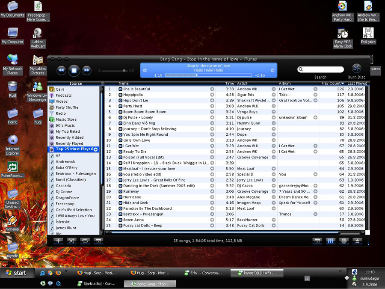Open the iTunes equalizer window
Viewport: 385px width, 289px height.
pyautogui.click(x=331, y=241)
